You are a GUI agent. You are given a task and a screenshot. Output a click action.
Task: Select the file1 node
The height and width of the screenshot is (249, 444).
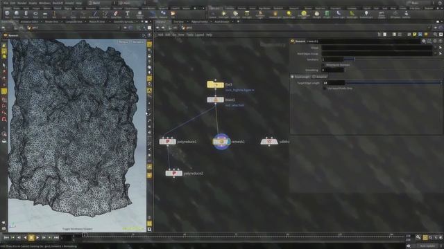tap(215, 84)
